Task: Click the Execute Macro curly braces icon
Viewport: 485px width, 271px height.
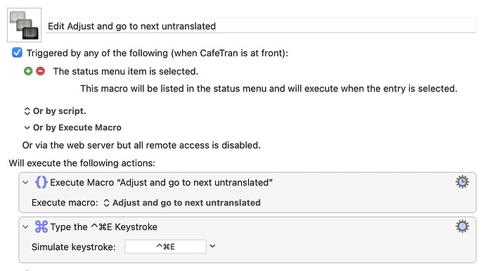Action: 41,182
